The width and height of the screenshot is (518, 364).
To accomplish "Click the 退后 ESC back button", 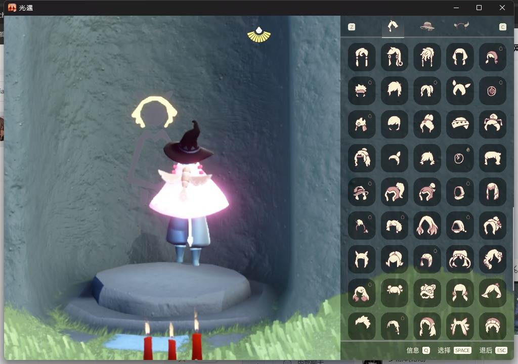I will (x=493, y=350).
